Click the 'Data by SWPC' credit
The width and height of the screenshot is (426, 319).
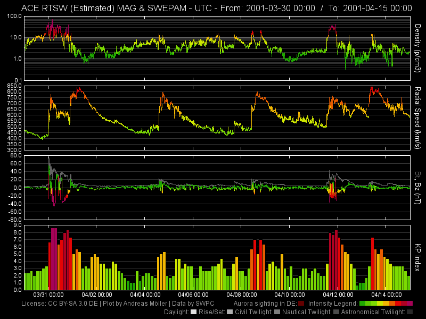pyautogui.click(x=193, y=303)
